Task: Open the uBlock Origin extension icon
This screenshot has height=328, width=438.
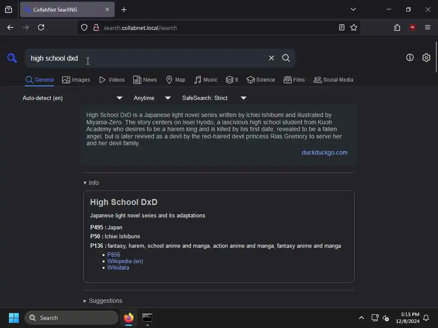Action: tap(412, 27)
